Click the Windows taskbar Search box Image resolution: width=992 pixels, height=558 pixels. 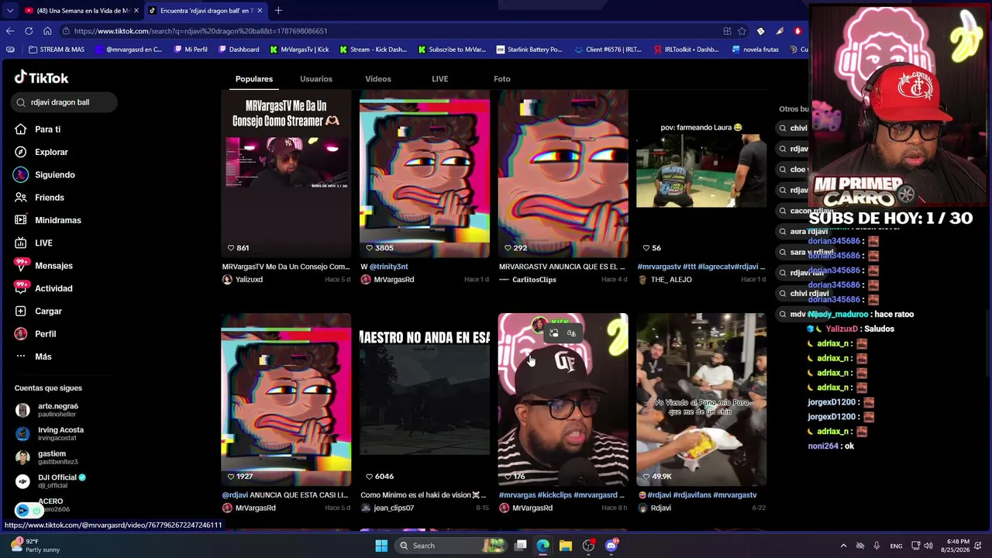point(449,546)
